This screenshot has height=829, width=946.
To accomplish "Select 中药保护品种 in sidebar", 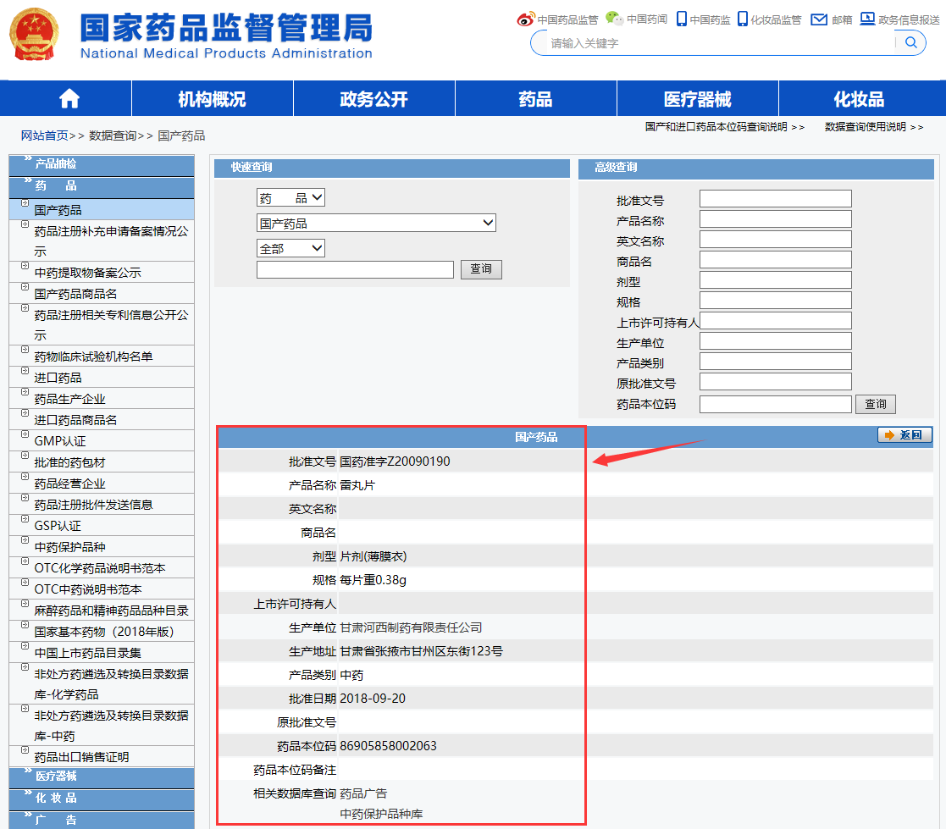I will pos(102,547).
